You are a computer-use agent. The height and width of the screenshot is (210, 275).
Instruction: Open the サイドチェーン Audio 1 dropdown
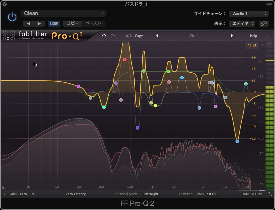pos(249,14)
